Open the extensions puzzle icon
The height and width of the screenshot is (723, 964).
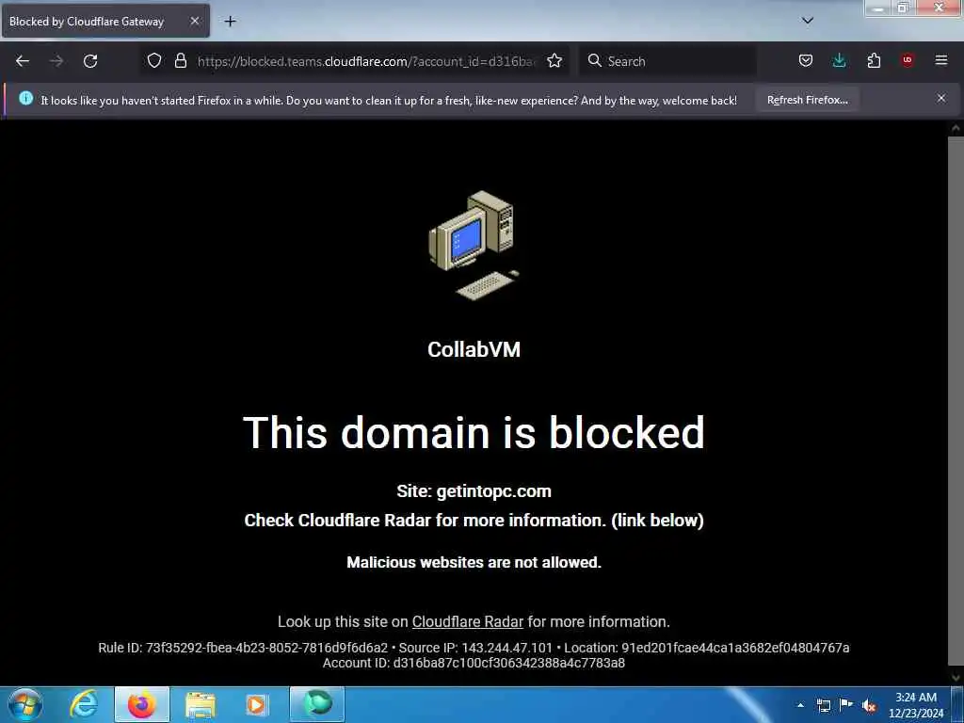click(874, 60)
